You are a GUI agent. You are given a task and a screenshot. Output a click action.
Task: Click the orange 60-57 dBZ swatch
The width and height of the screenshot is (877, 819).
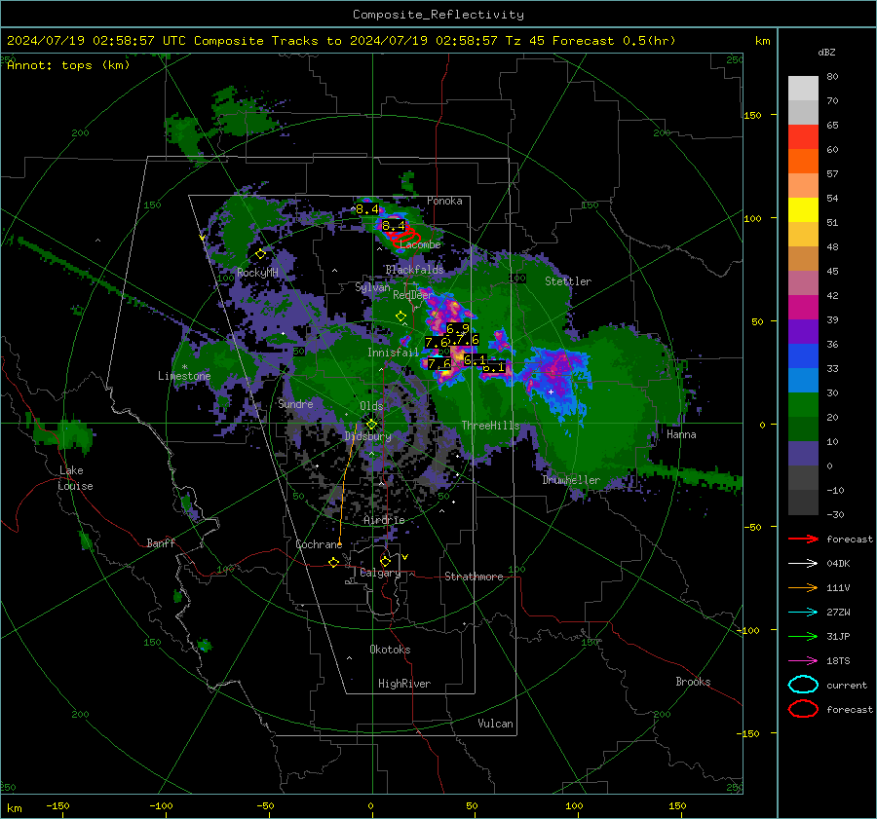803,162
